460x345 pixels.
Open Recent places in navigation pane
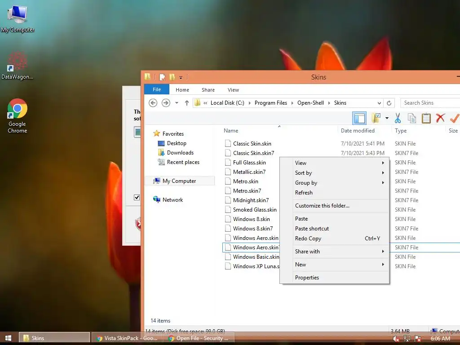point(178,162)
